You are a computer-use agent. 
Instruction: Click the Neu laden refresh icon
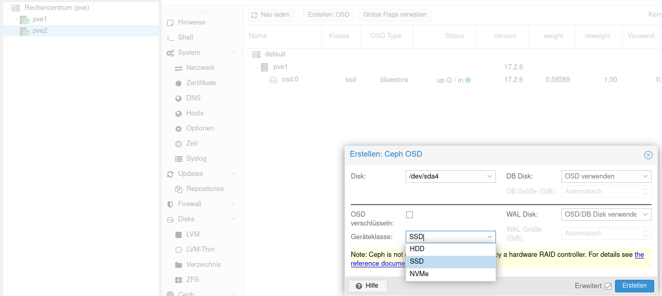[x=254, y=15]
